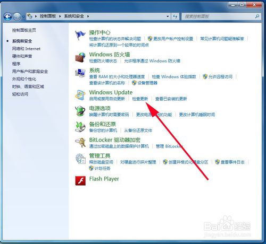Screen dimensions: 266x244
Task: Click 查看该计算机的名称 link
Action: (107, 83)
